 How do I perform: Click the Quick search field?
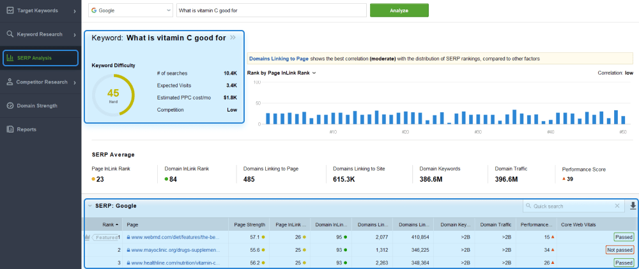coord(573,206)
